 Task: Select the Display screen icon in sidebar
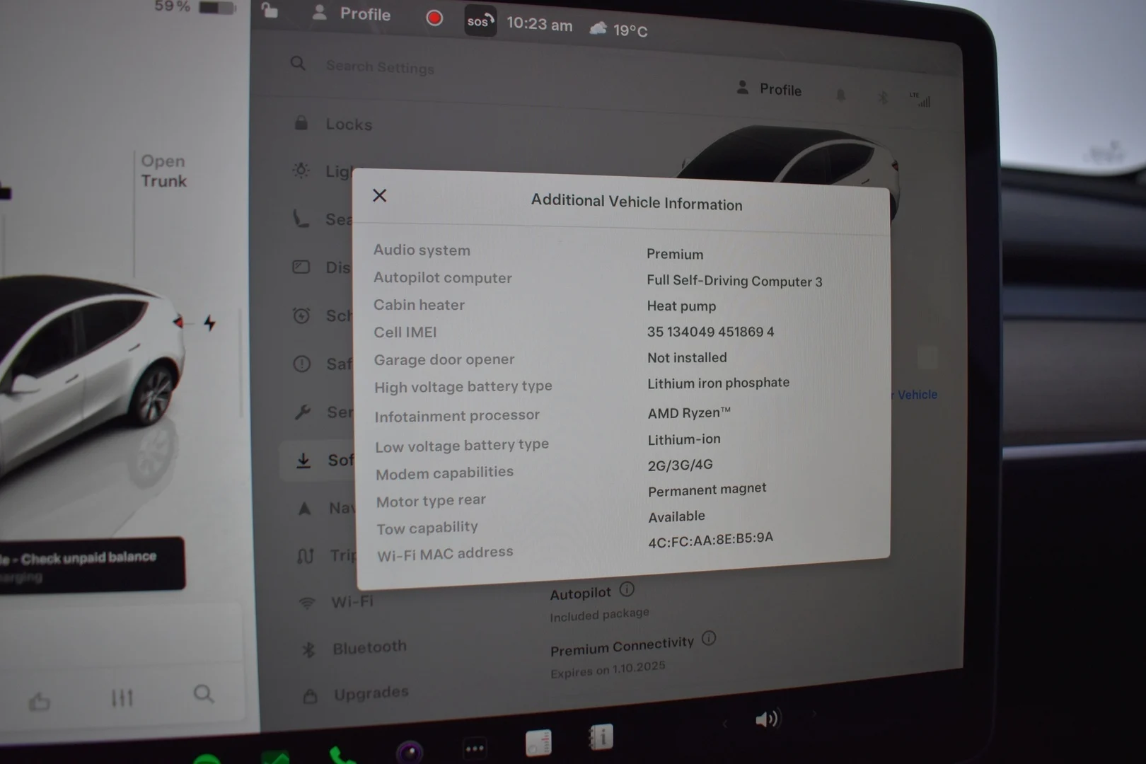(x=301, y=267)
